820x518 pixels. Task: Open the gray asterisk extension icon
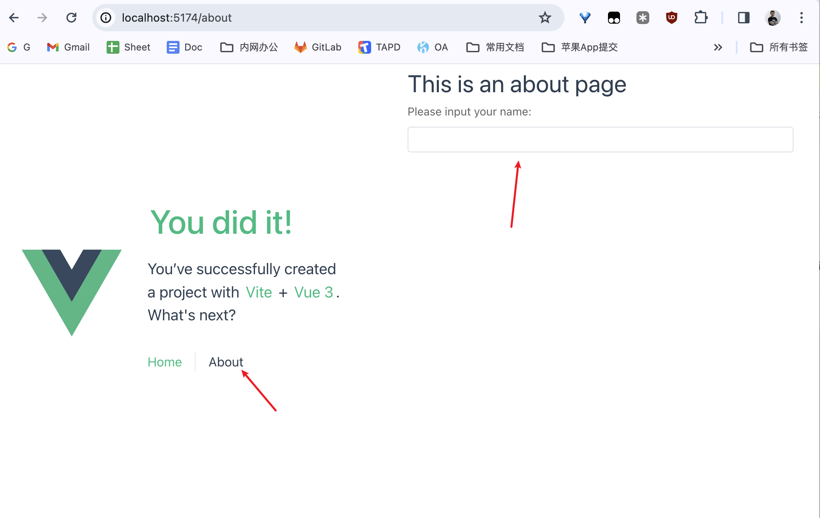pyautogui.click(x=643, y=18)
